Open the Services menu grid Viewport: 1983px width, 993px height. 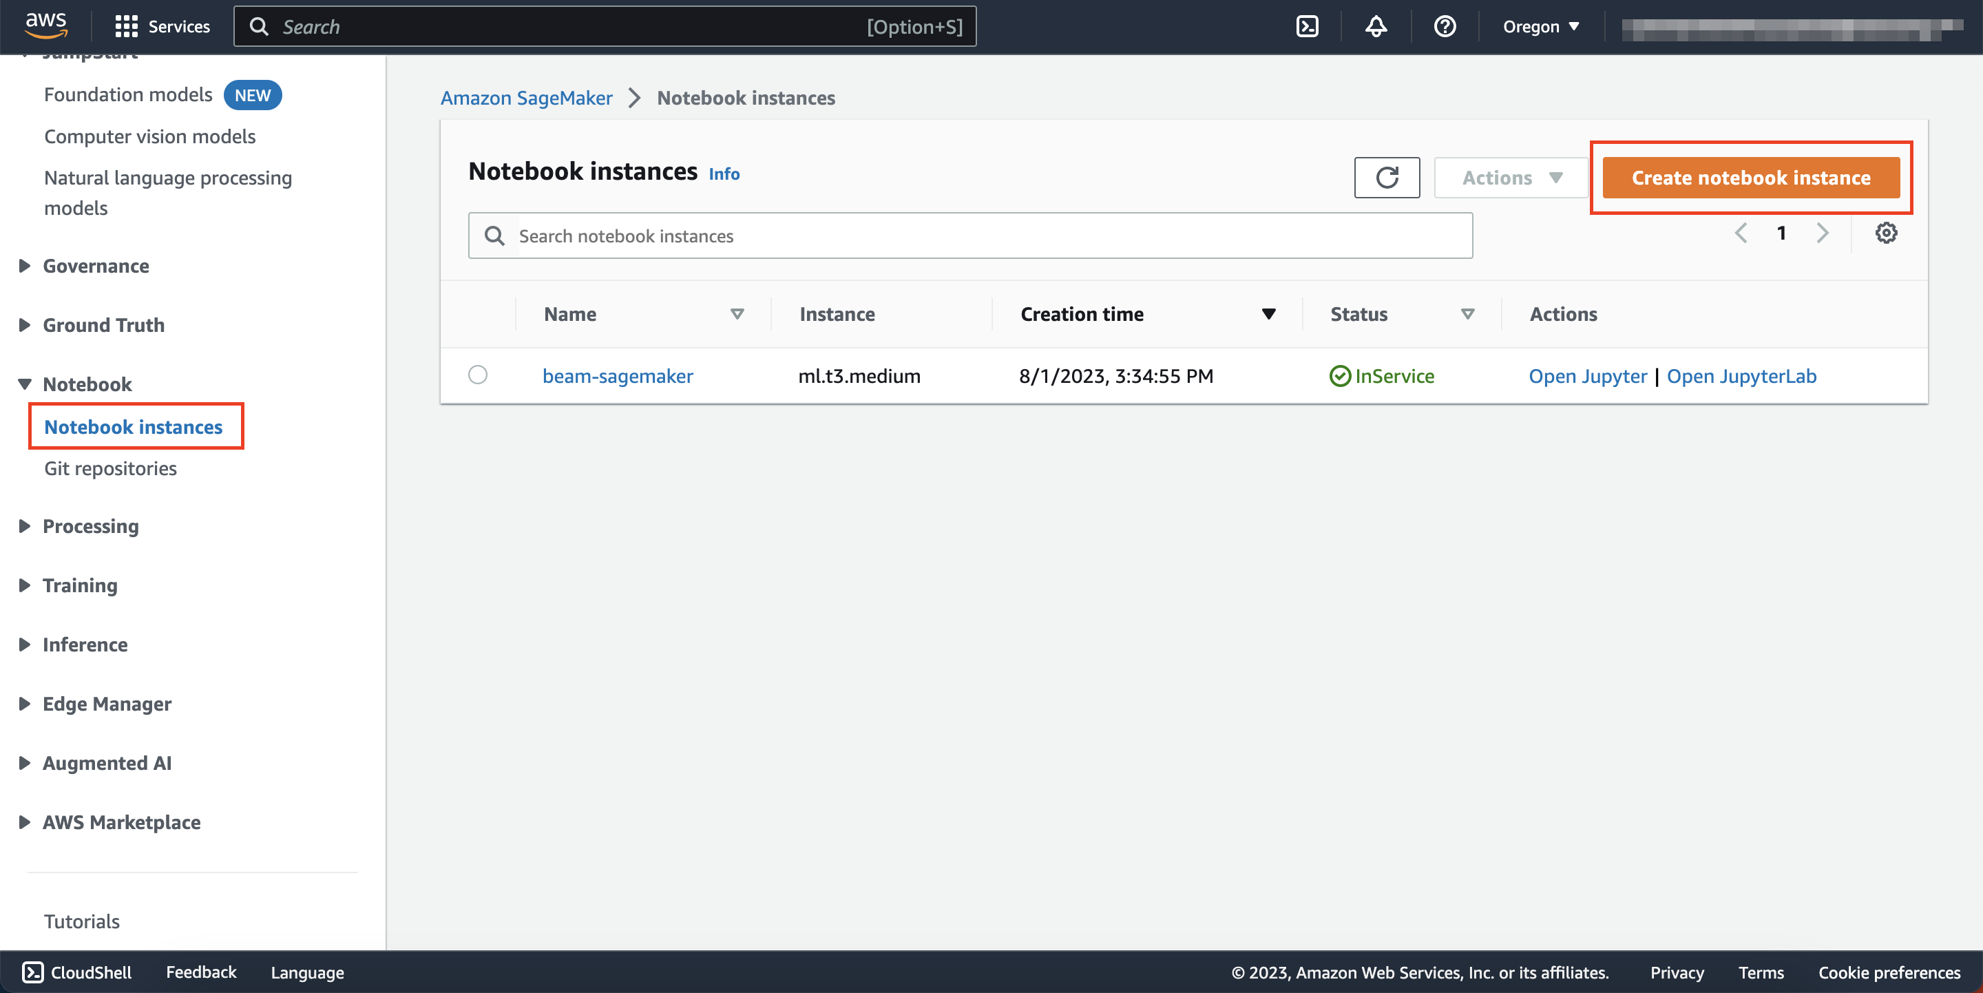pyautogui.click(x=162, y=25)
